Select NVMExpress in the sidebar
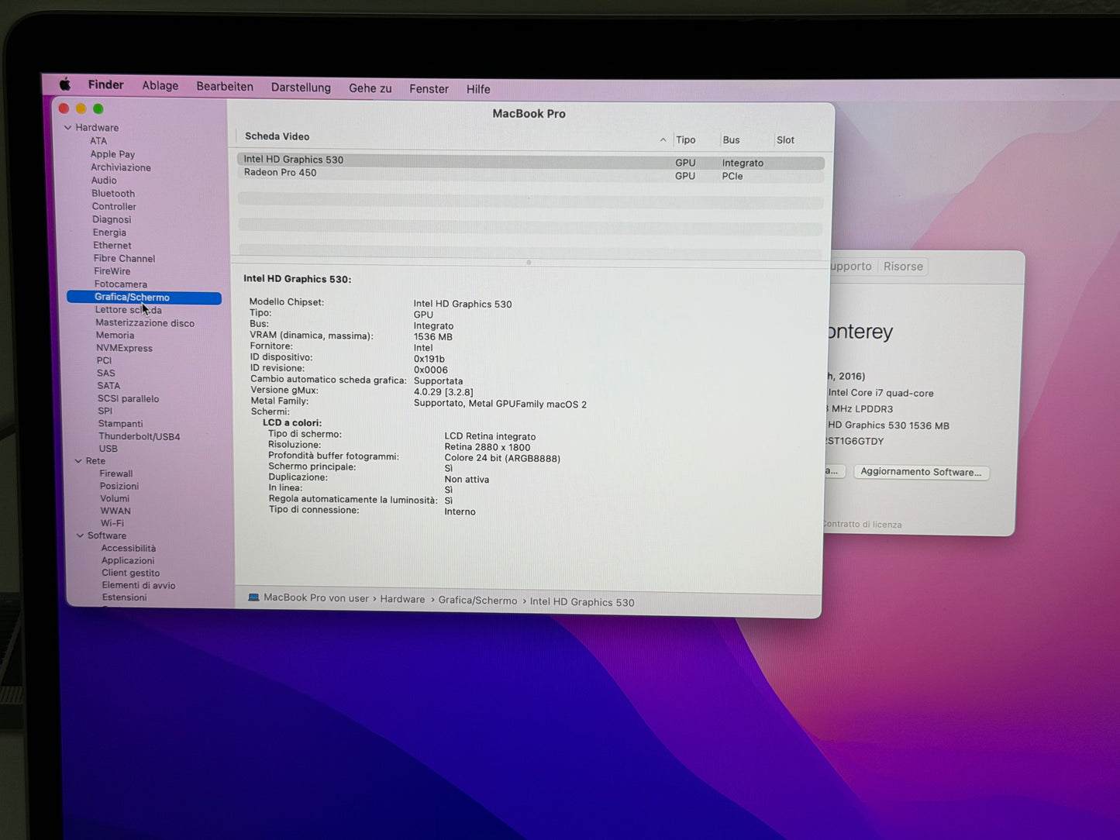1120x840 pixels. [x=124, y=349]
